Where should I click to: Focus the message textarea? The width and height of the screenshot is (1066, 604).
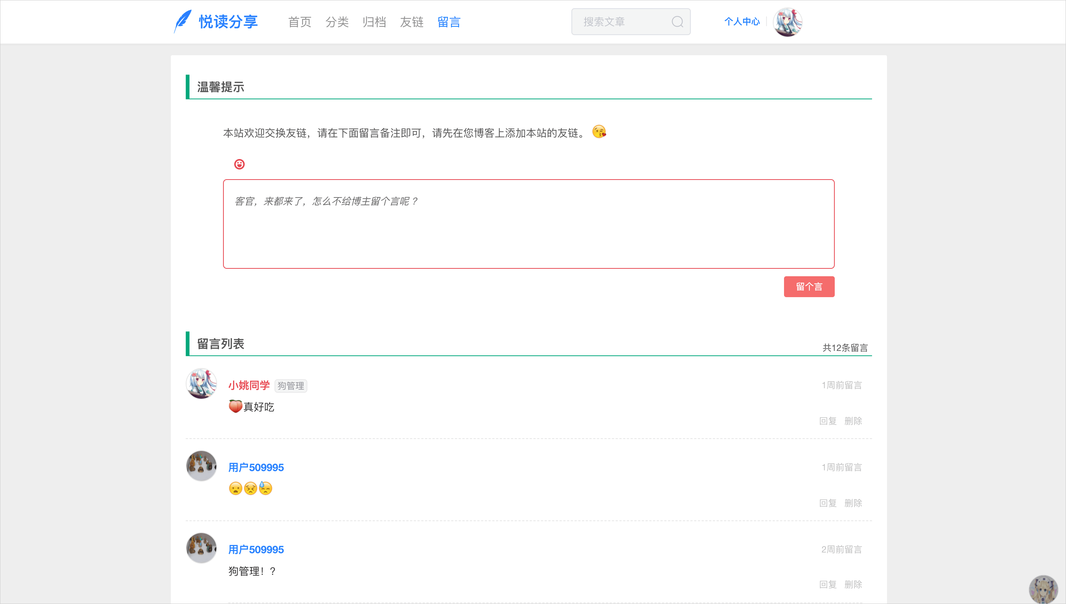click(529, 224)
